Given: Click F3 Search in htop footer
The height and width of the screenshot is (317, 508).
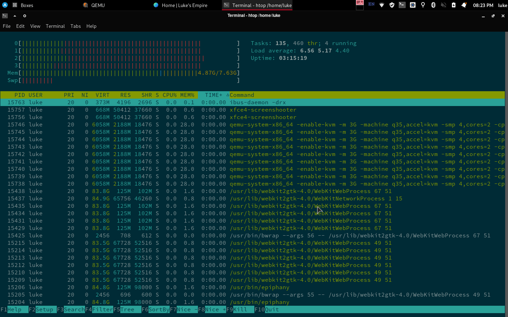Looking at the screenshot, I should pos(71,309).
